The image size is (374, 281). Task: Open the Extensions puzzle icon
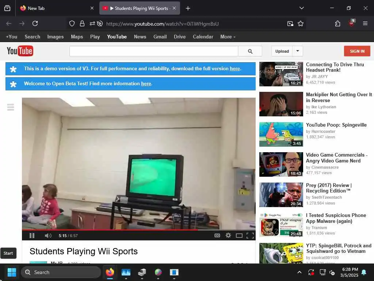click(x=337, y=23)
